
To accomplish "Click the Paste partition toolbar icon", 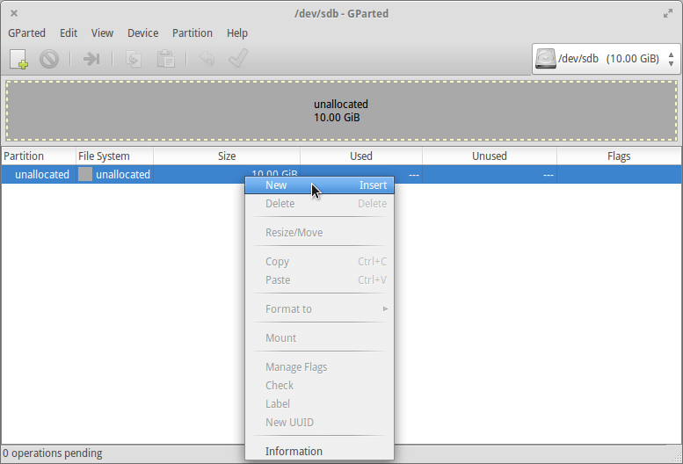I will [165, 59].
